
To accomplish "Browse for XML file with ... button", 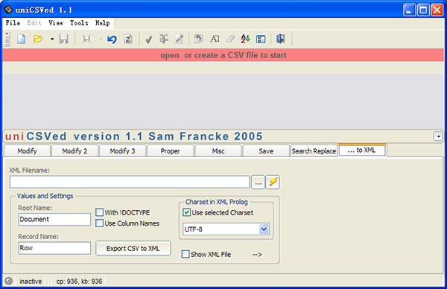I will [x=259, y=182].
